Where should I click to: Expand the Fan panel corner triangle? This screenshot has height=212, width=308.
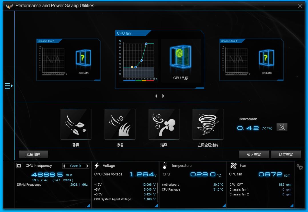(292, 205)
